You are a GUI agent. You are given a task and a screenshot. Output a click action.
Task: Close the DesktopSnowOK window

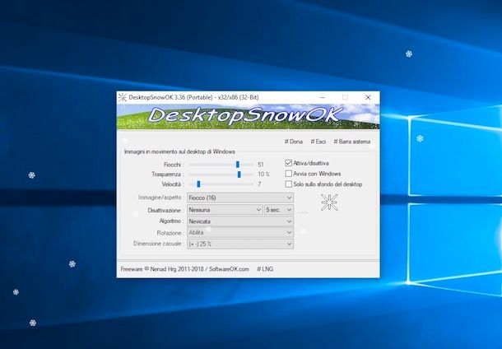[x=368, y=97]
